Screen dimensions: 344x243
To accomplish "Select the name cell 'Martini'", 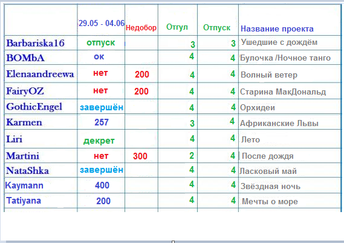I will point(22,156).
